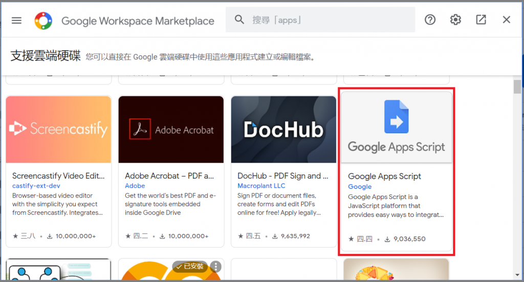
Task: Click the Screencastify Video Edit... title
Action: point(58,176)
